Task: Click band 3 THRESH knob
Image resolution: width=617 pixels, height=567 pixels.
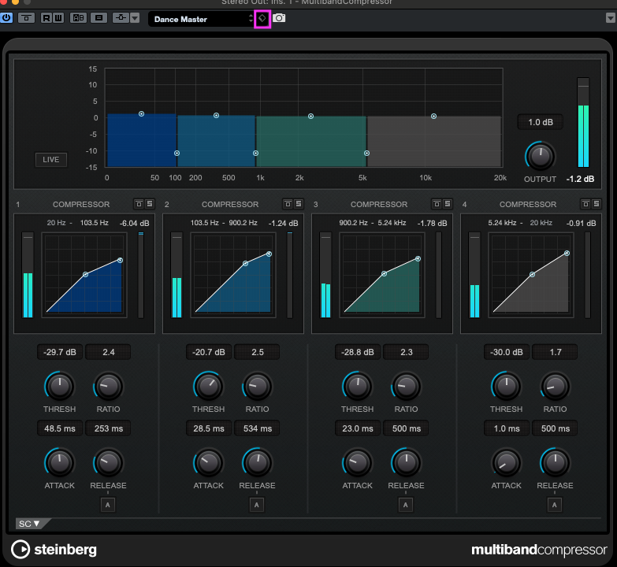Action: click(357, 386)
